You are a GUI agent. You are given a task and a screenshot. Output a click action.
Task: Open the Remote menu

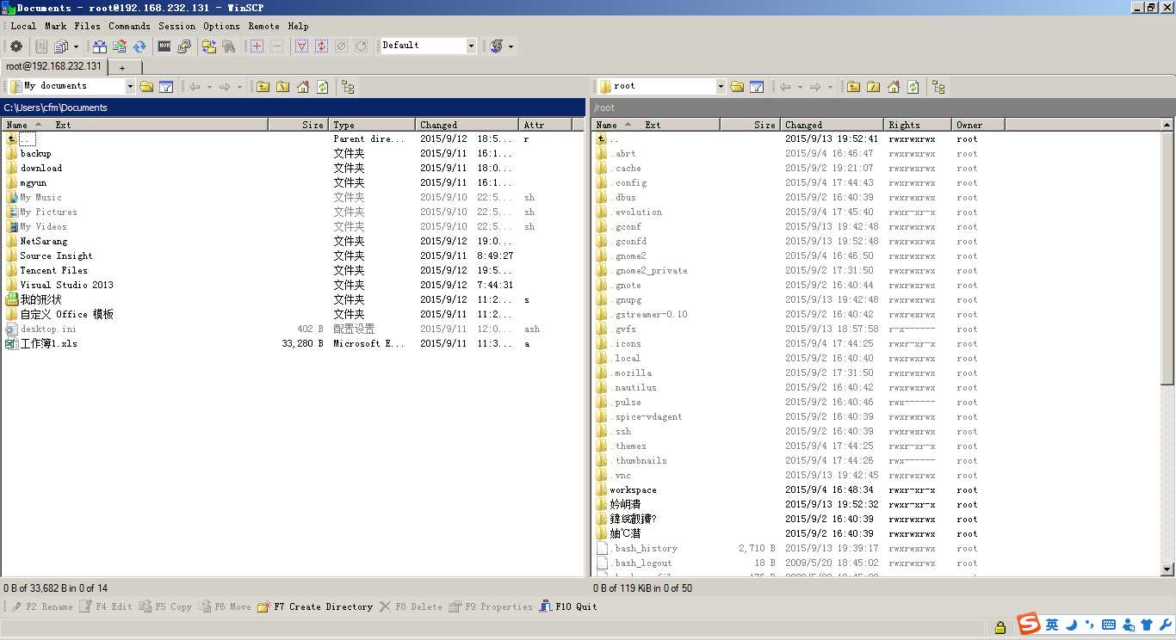(x=264, y=26)
